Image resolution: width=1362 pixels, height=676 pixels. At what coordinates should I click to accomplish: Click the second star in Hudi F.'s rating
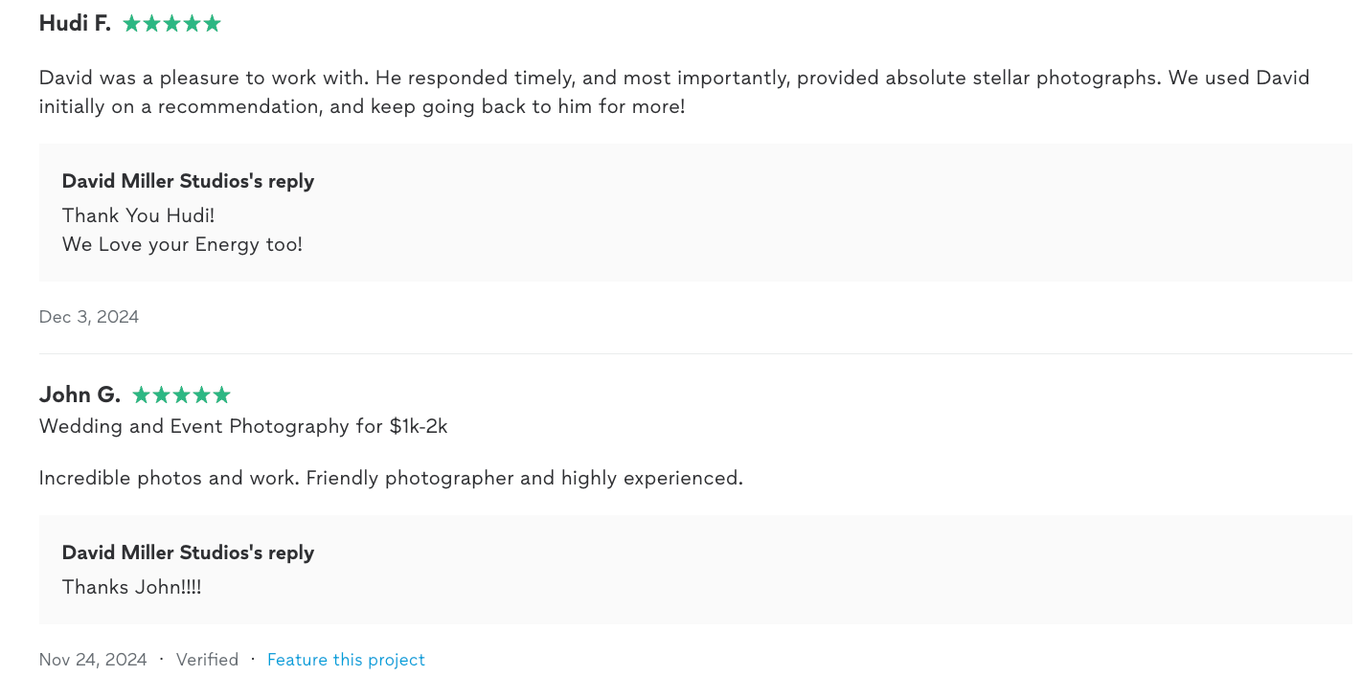tap(151, 24)
